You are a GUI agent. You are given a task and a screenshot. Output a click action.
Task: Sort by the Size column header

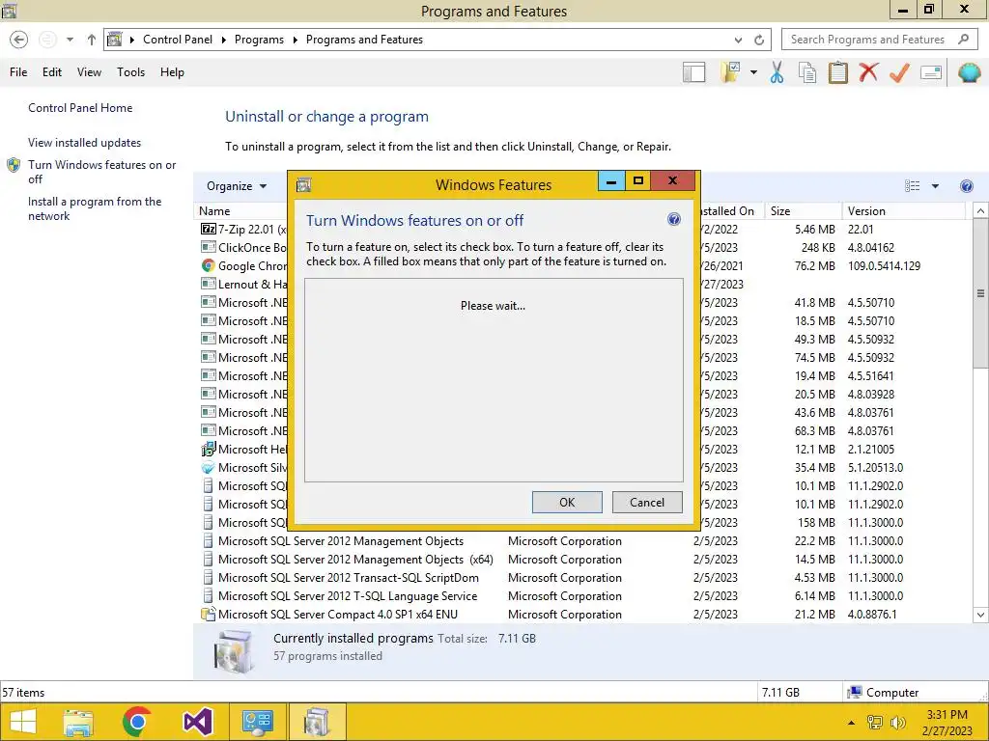click(803, 211)
